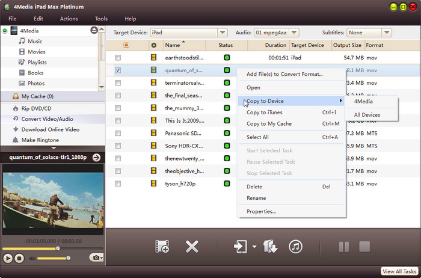
Task: Open the Tools menu
Action: pyautogui.click(x=101, y=19)
